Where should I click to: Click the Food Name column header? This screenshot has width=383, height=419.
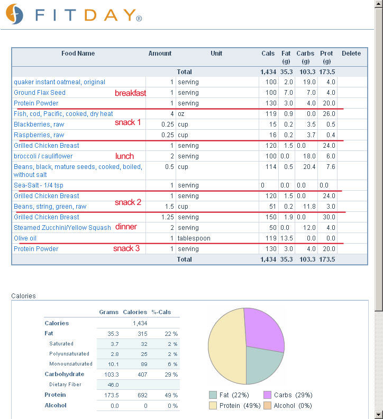tap(78, 54)
